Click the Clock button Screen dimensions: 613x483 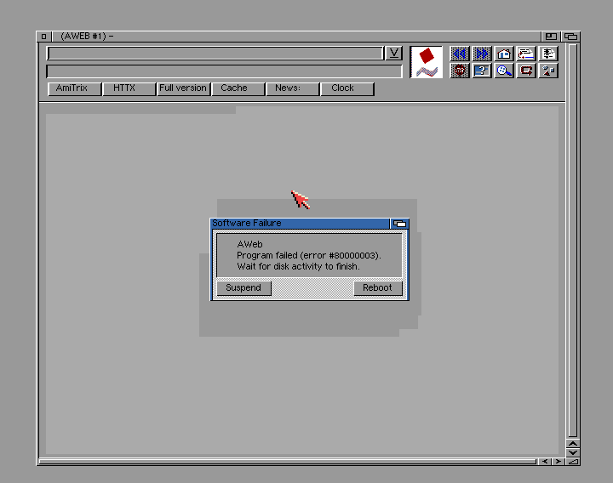(342, 88)
